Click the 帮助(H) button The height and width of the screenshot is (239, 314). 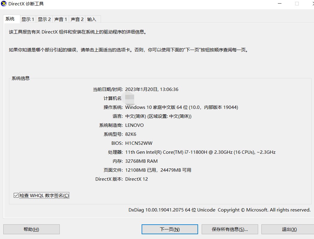[31, 229]
